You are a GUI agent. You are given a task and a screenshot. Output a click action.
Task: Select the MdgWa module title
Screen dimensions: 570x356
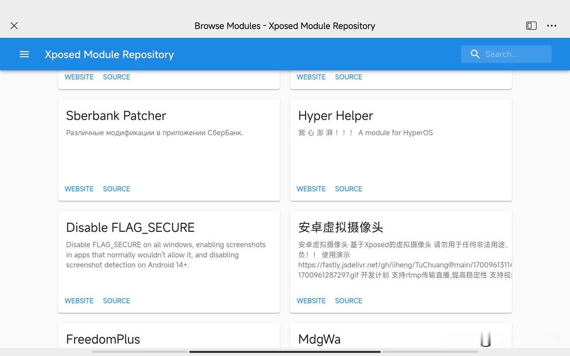[x=319, y=339]
